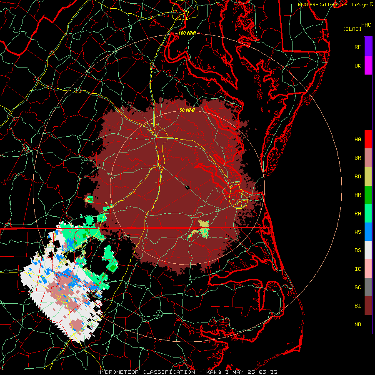Click the WS blue legend swatch

(368, 232)
